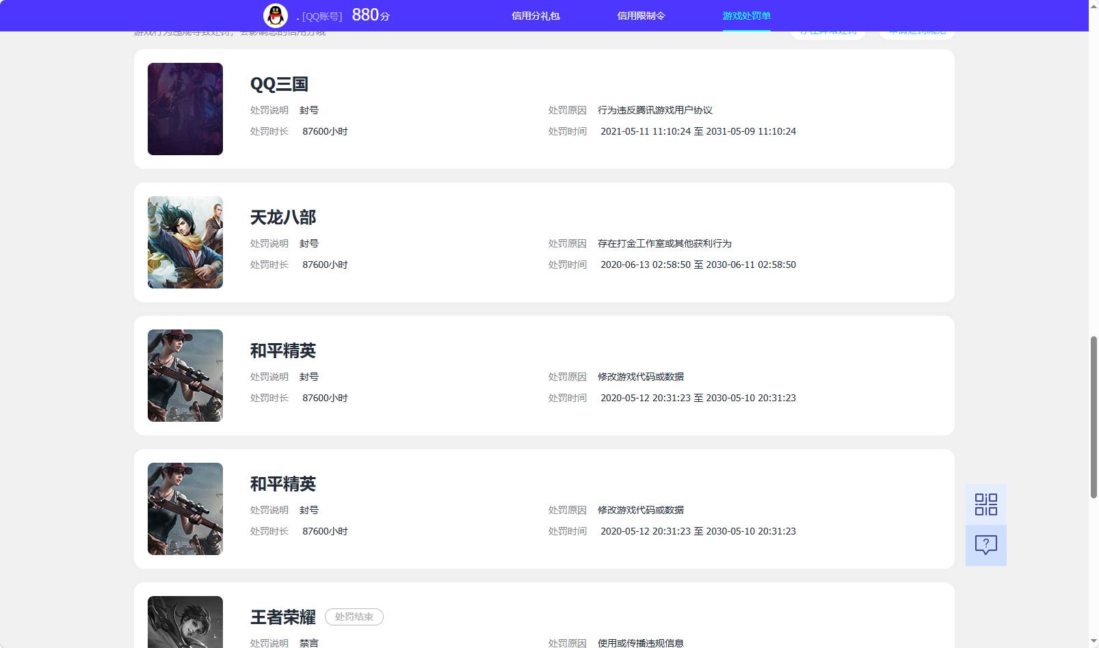This screenshot has width=1099, height=648.
Task: Click 封号 penalty type in 天龙八部 card
Action: [x=309, y=243]
